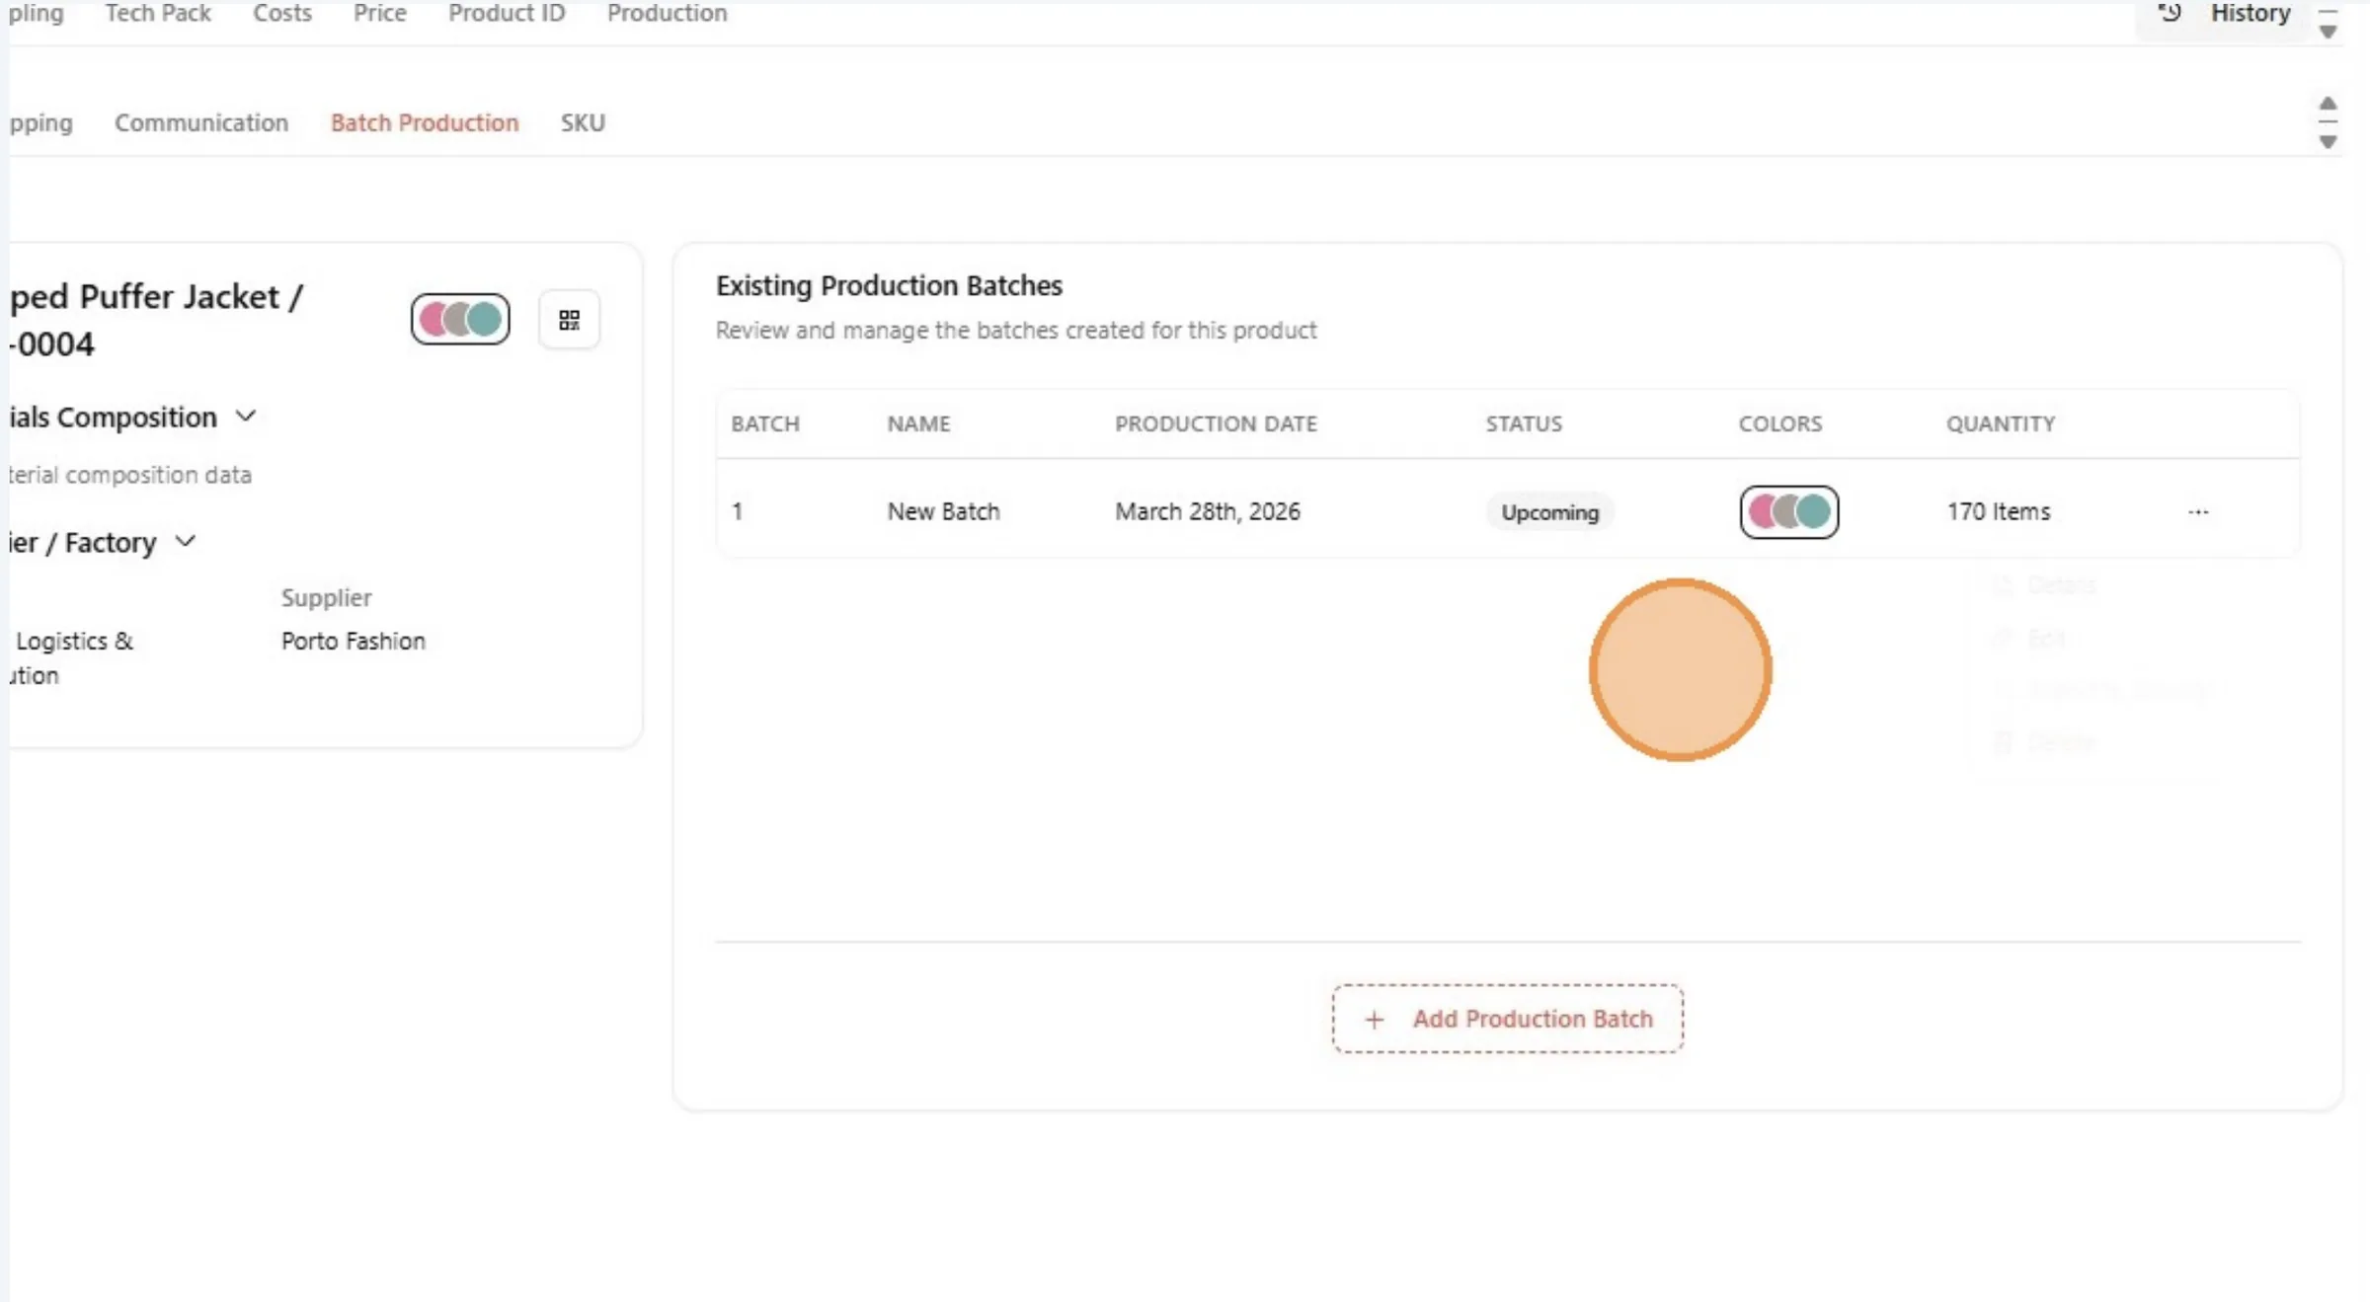The width and height of the screenshot is (2370, 1302).
Task: Click the down arrow beside the sub-tab bar
Action: coord(2328,142)
